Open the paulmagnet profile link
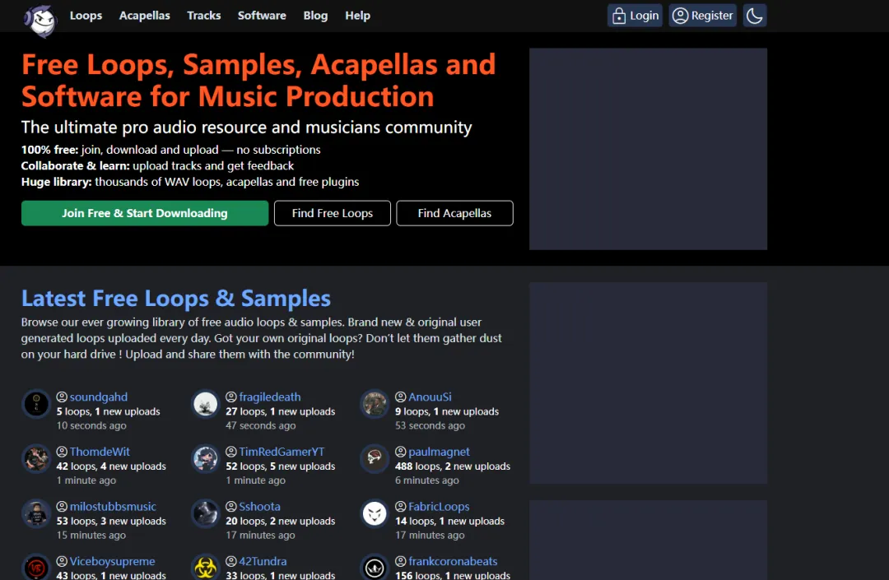 [440, 452]
